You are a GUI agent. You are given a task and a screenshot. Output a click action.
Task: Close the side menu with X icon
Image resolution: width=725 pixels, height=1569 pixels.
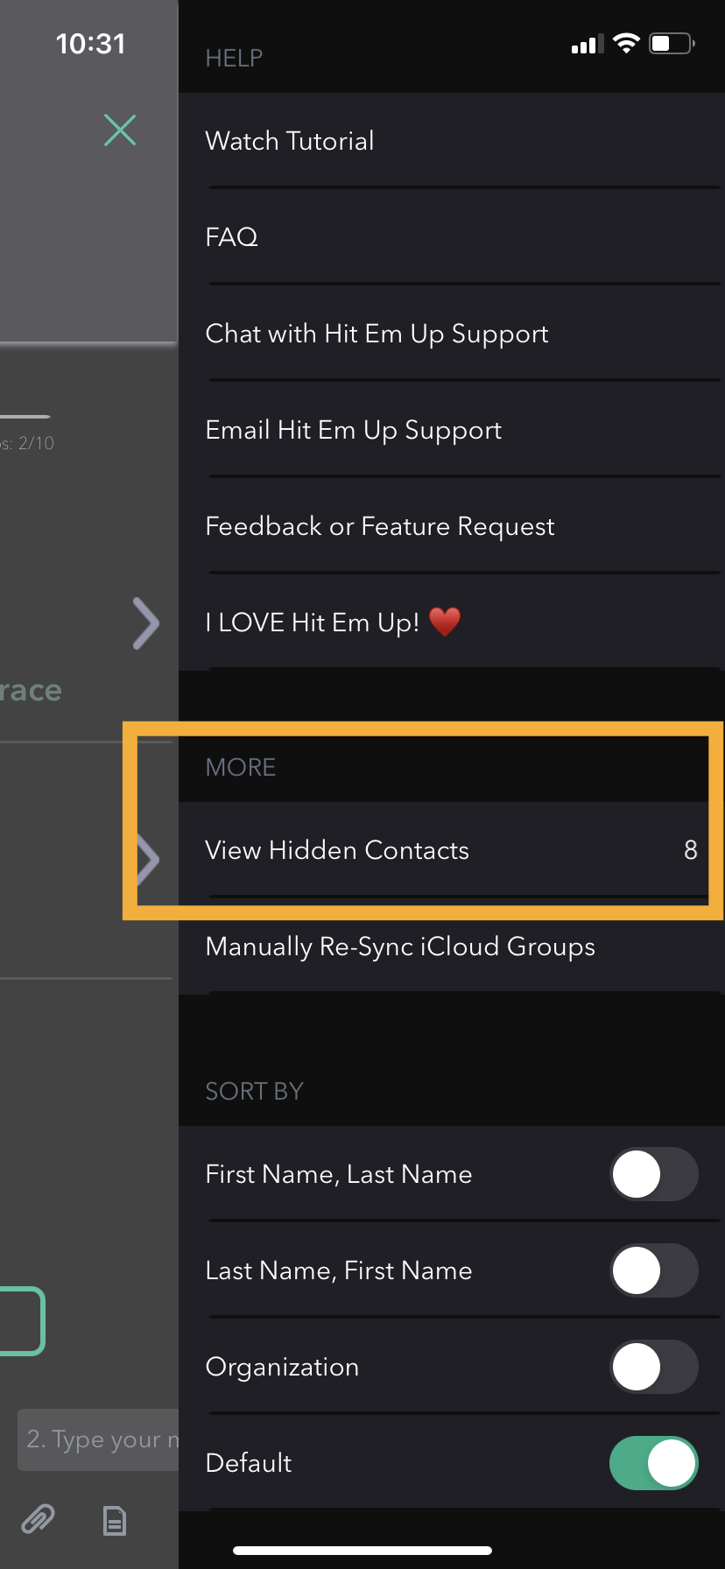(120, 130)
